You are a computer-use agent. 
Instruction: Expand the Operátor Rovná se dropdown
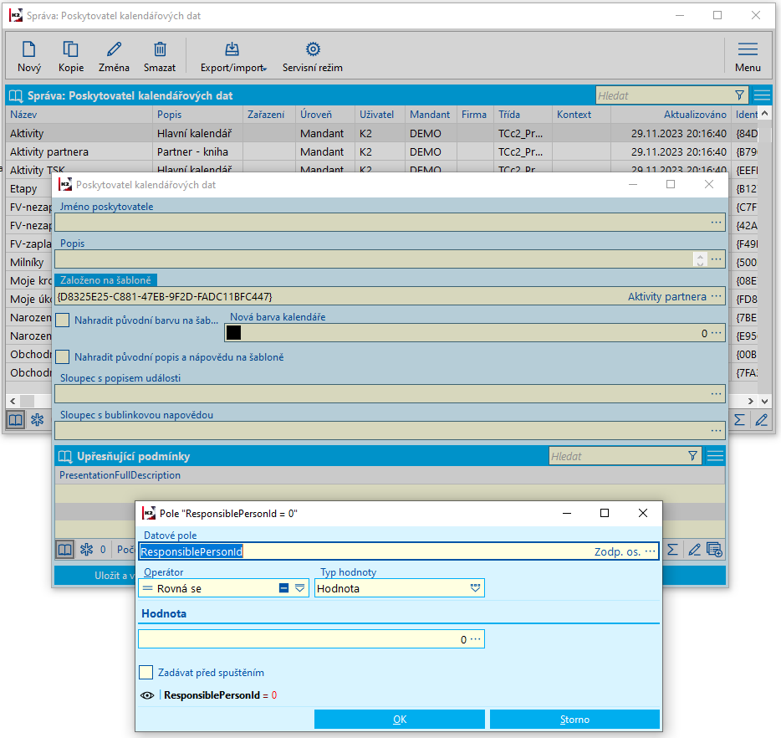[300, 588]
